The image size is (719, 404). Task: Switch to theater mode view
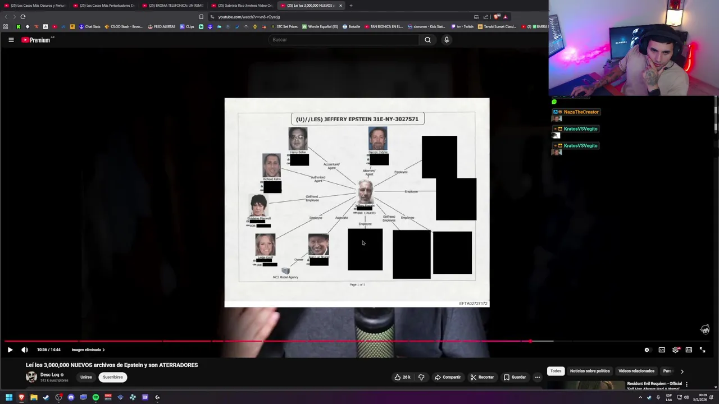(x=689, y=350)
